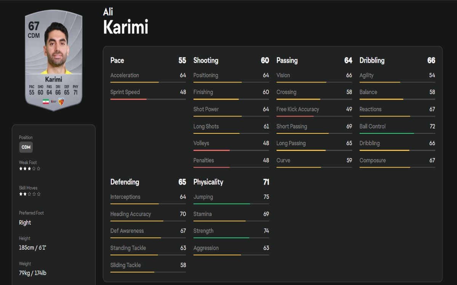Viewport: 457px width, 285px height.
Task: Click the league logo between flag and crest
Action: coord(54,102)
